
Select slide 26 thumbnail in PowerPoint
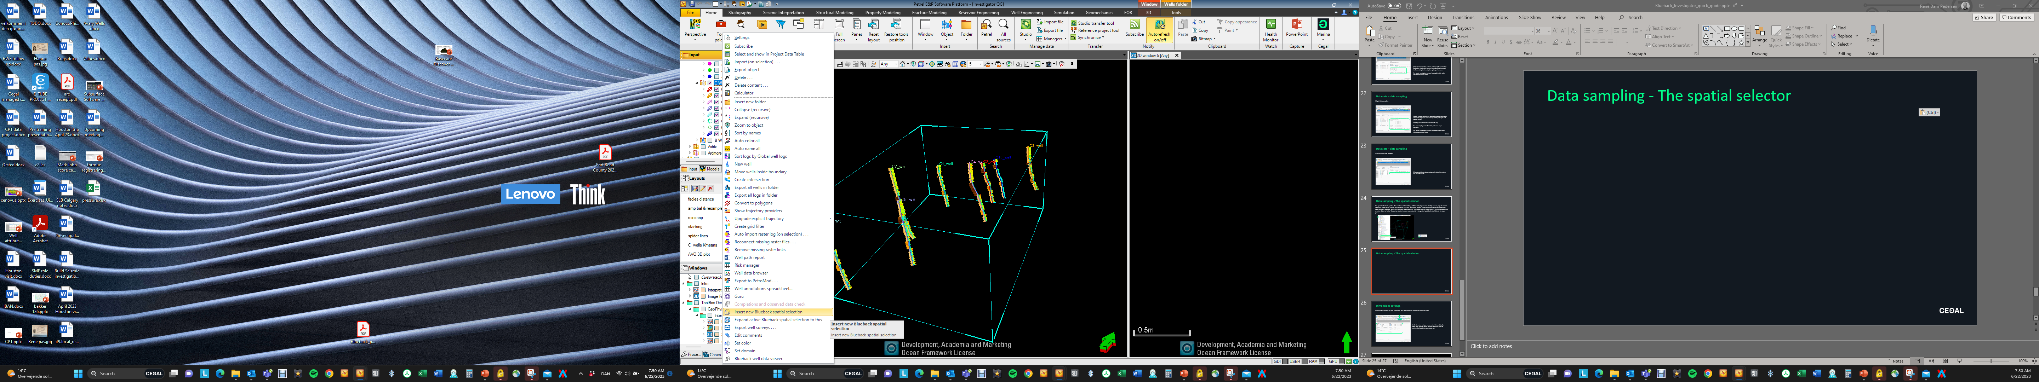[x=1411, y=324]
